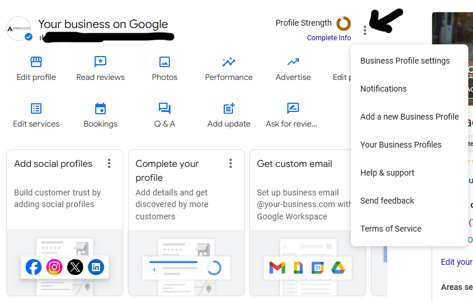Select Add a new Business Profile
Viewport: 473px width, 301px height.
(x=409, y=117)
